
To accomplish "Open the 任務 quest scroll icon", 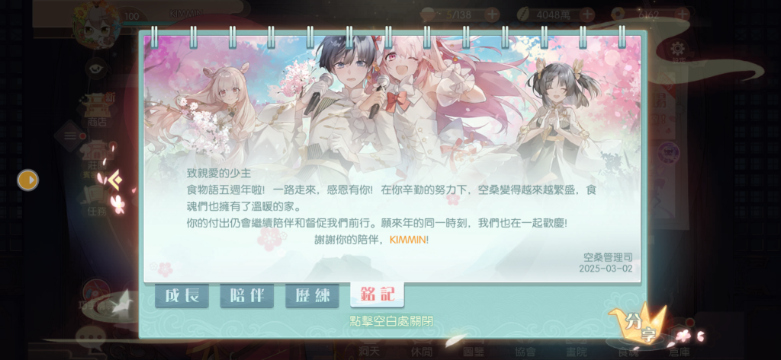I will pyautogui.click(x=97, y=202).
